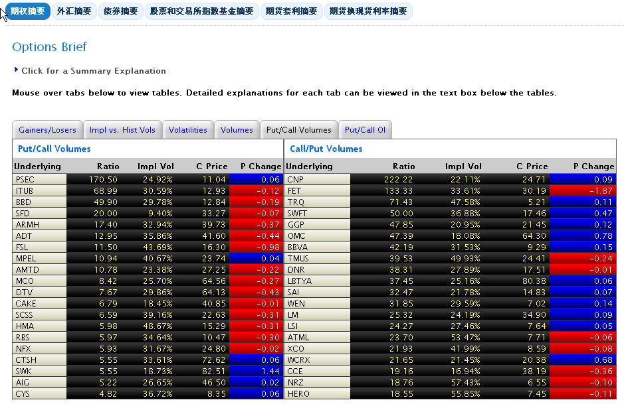View the Volumes tab
The width and height of the screenshot is (624, 404).
pyautogui.click(x=237, y=130)
